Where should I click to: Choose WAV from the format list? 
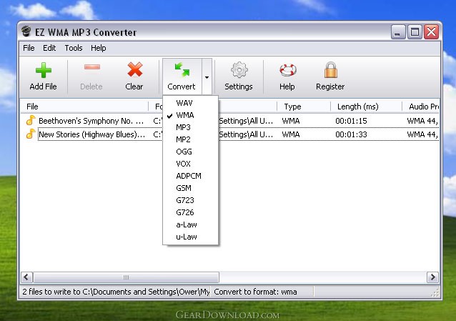tap(191, 103)
